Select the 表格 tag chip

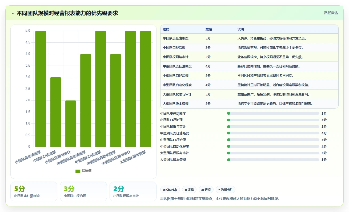189,190
